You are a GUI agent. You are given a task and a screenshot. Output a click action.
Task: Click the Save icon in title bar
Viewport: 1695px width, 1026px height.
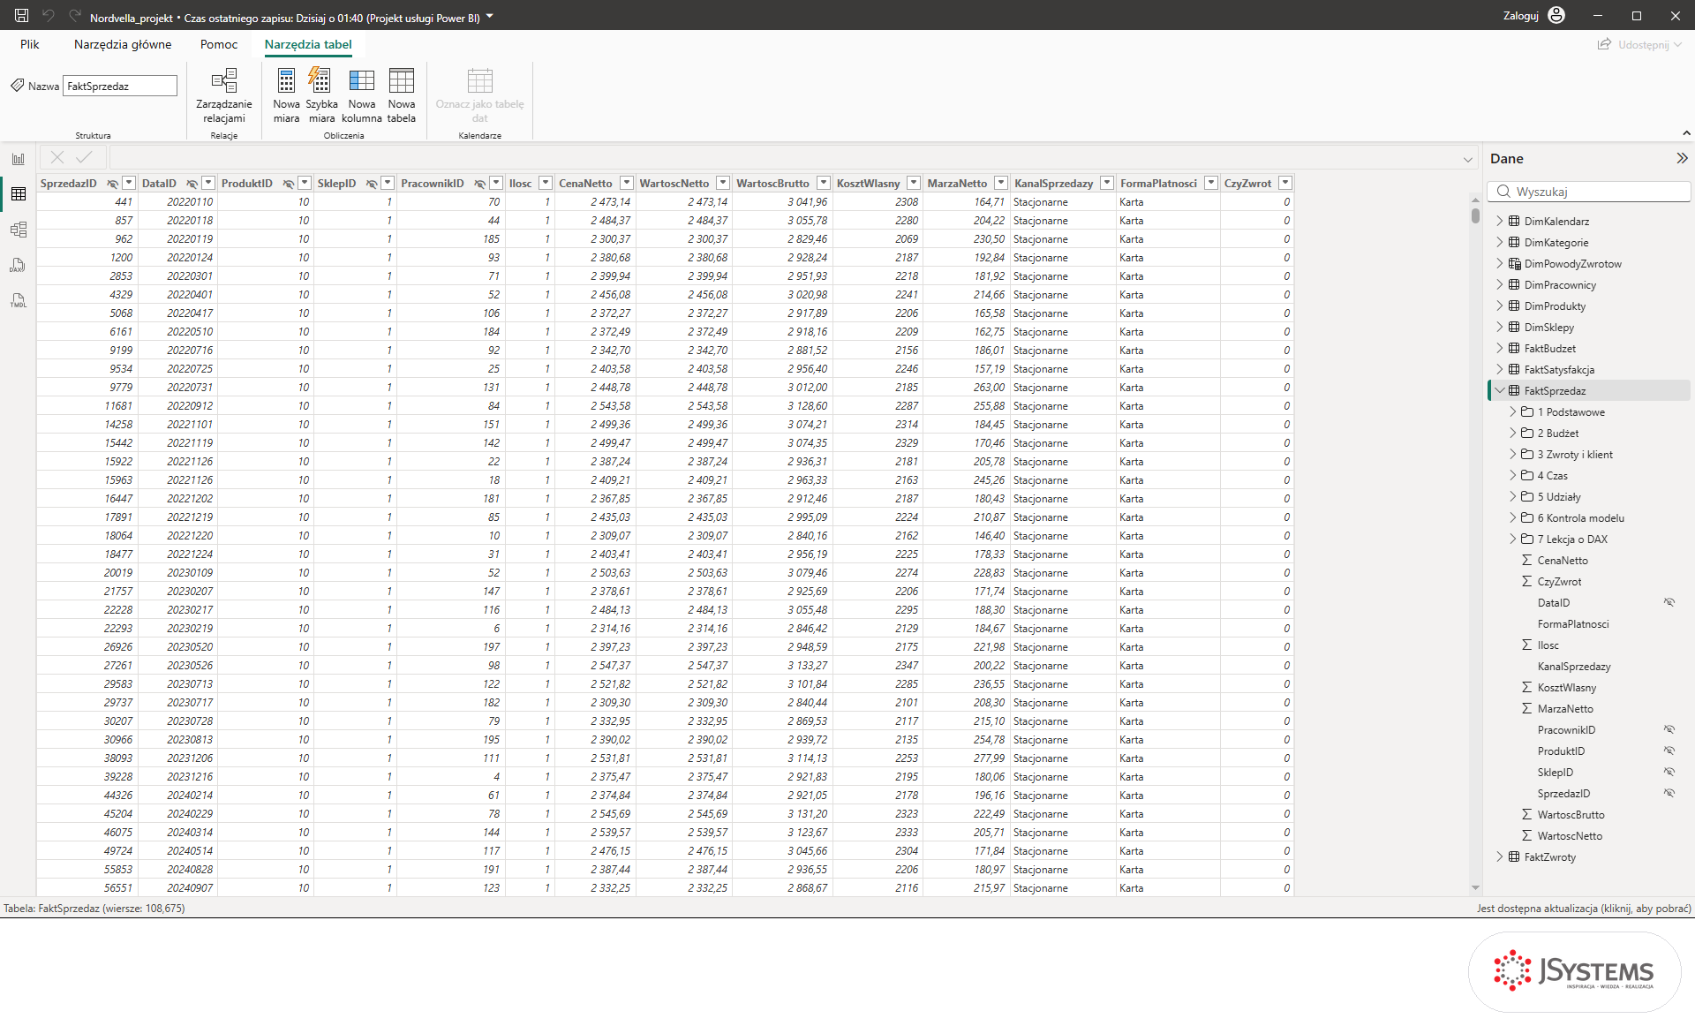pyautogui.click(x=21, y=15)
